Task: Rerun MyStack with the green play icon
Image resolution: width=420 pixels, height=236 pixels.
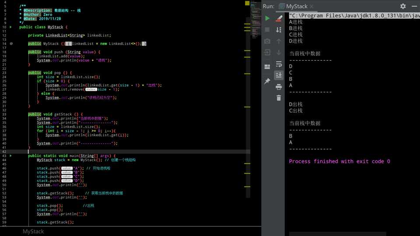Action: click(267, 18)
